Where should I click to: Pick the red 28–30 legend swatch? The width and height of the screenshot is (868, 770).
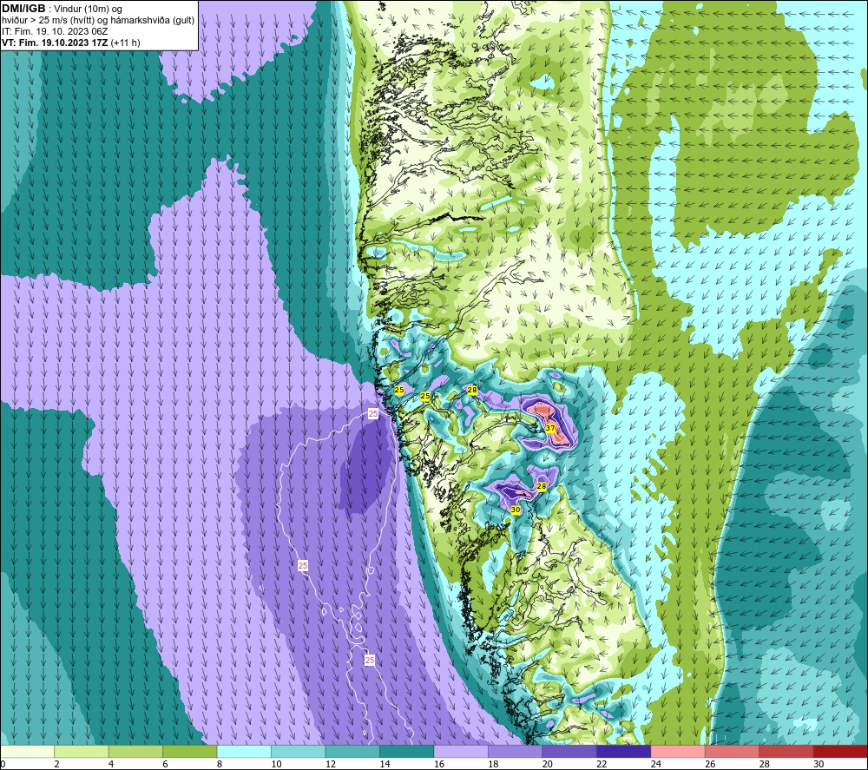coord(786,751)
